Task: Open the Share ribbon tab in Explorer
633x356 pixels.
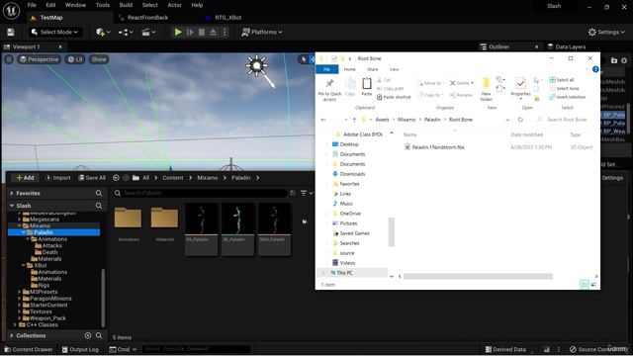Action: [x=372, y=69]
